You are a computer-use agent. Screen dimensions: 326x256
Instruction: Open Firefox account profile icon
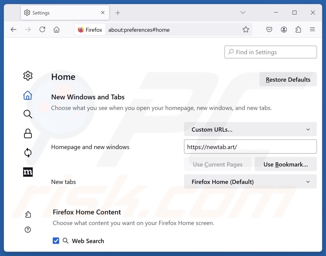[284, 30]
